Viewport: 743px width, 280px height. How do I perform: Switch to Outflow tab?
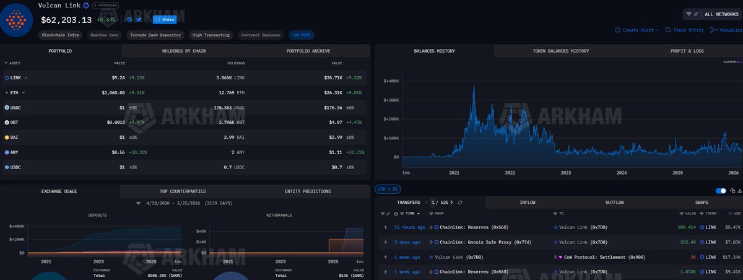click(x=614, y=202)
